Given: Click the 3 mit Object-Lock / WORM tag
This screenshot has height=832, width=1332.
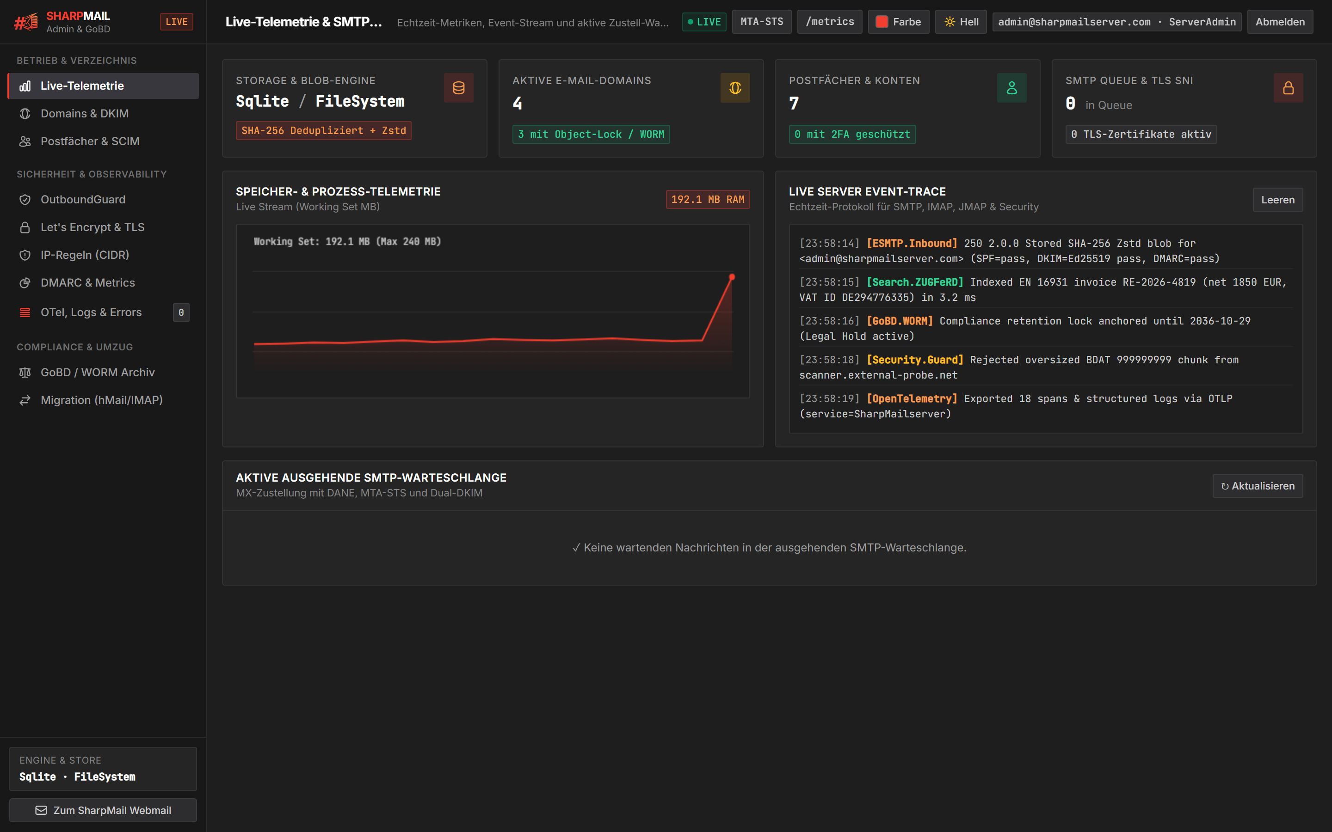Looking at the screenshot, I should (x=591, y=134).
